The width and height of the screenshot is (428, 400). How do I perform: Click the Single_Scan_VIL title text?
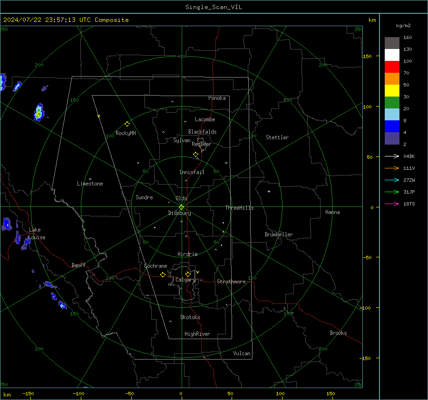(214, 7)
